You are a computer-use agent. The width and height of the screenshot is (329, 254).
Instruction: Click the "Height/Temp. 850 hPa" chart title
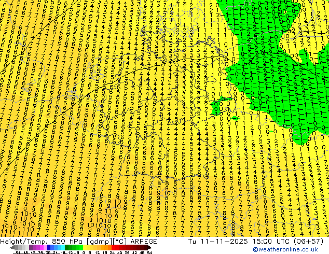coord(42,242)
